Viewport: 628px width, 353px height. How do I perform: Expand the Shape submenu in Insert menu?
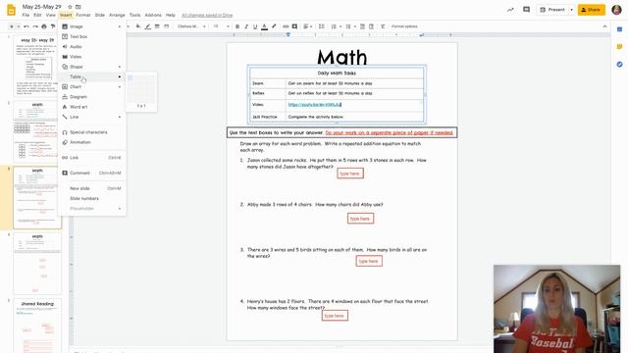point(91,67)
